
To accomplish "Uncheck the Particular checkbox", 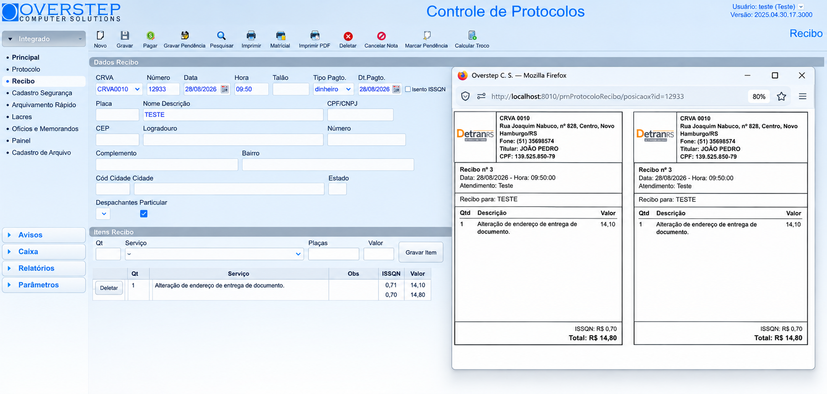I will pyautogui.click(x=144, y=213).
